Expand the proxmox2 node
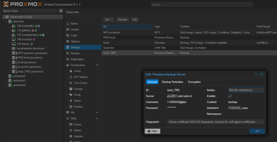The image size is (277, 142). (x=7, y=76)
